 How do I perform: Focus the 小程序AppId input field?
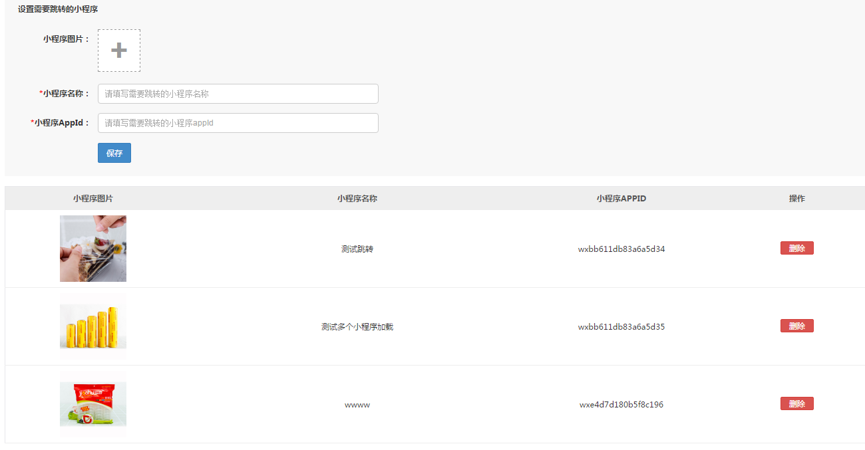pos(238,123)
